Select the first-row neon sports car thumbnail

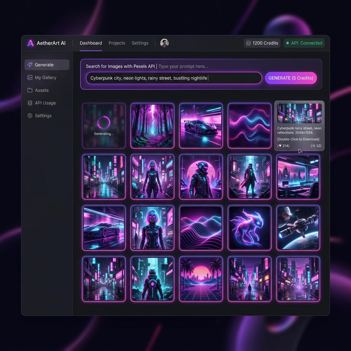pos(201,125)
